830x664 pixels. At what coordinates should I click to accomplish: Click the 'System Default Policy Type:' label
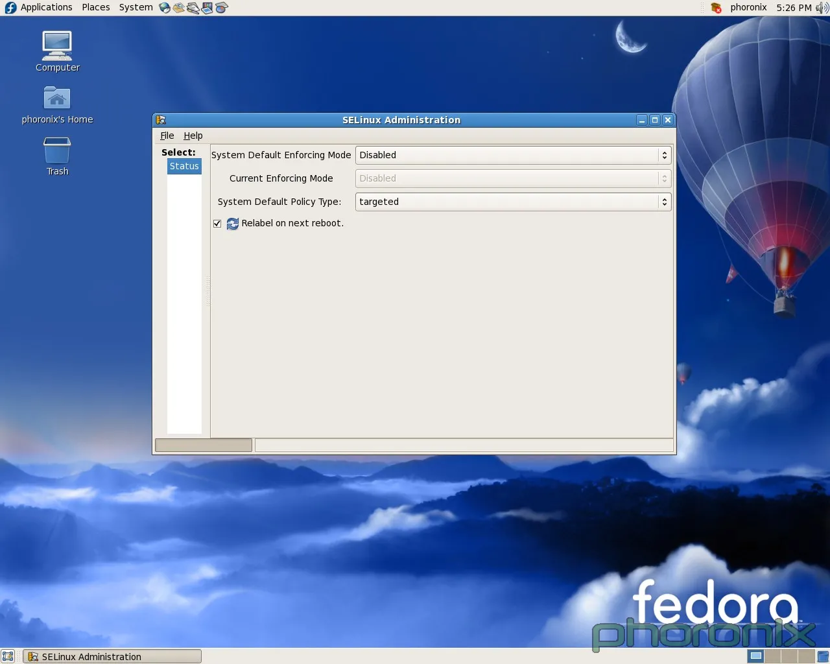[x=279, y=202]
